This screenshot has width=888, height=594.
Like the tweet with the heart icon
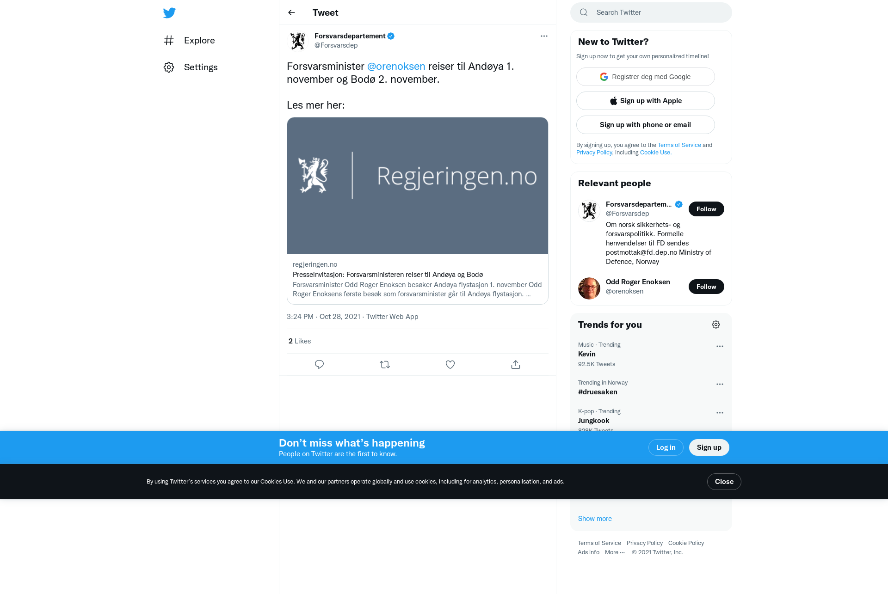(x=450, y=364)
